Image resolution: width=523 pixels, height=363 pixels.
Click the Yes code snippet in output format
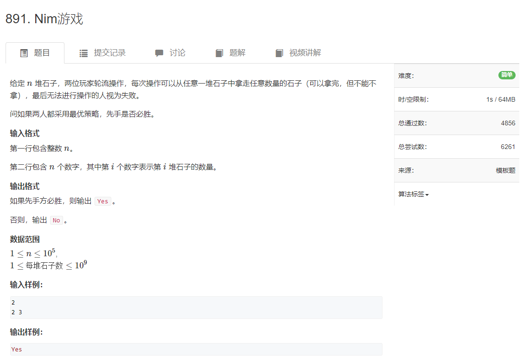pos(102,201)
